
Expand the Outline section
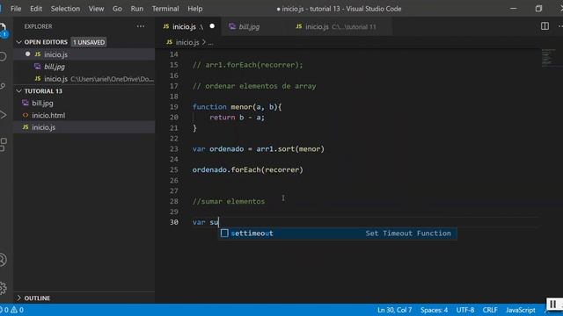click(19, 298)
